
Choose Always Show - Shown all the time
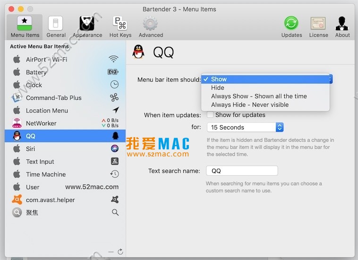[x=265, y=96]
